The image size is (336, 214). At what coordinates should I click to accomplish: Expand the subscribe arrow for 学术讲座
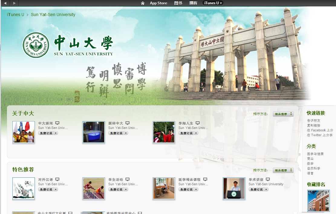tap(266, 189)
